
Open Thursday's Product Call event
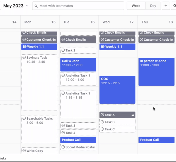tap(156, 140)
